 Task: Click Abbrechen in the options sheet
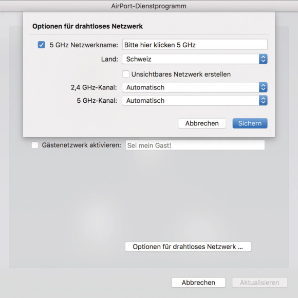[202, 123]
